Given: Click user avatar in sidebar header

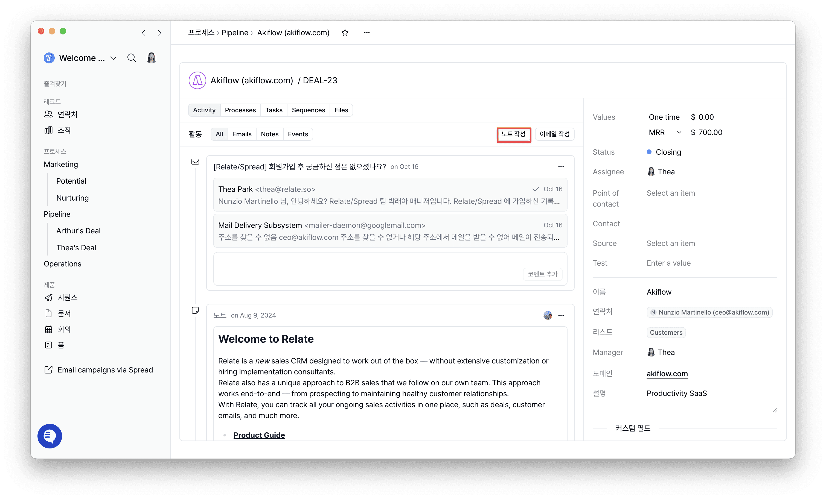Looking at the screenshot, I should pyautogui.click(x=152, y=58).
